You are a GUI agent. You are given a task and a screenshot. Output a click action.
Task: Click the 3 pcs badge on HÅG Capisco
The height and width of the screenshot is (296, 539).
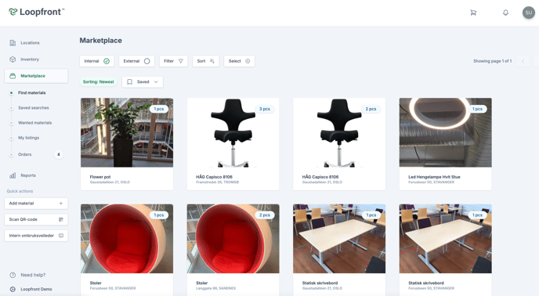coord(264,109)
